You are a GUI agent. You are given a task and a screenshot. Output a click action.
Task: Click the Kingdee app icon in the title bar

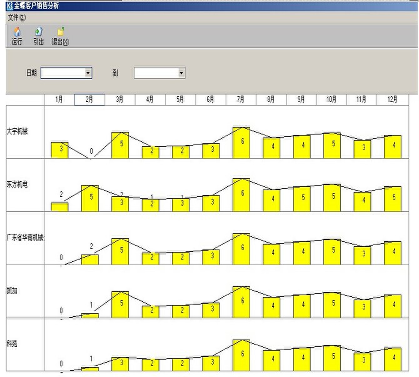[x=9, y=6]
